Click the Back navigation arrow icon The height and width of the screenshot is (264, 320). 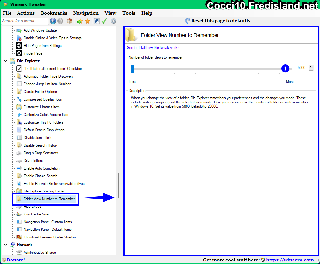53,21
